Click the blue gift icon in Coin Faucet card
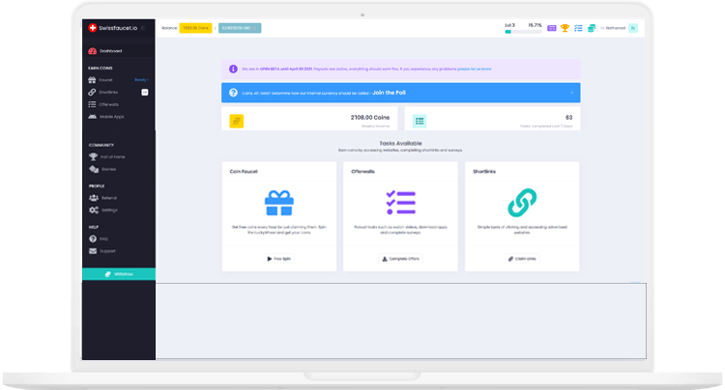The image size is (725, 390). coord(278,203)
